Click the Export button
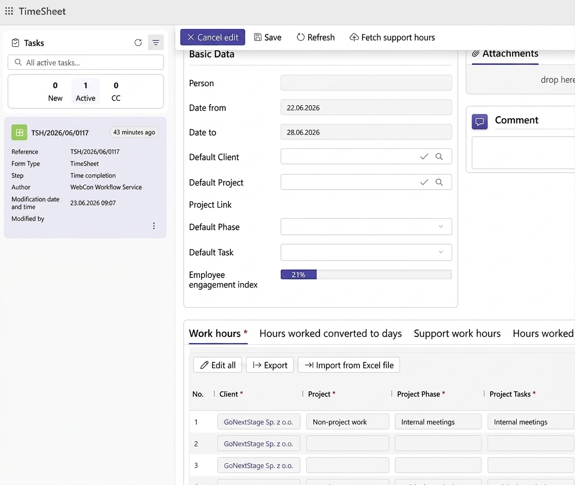 tap(270, 365)
